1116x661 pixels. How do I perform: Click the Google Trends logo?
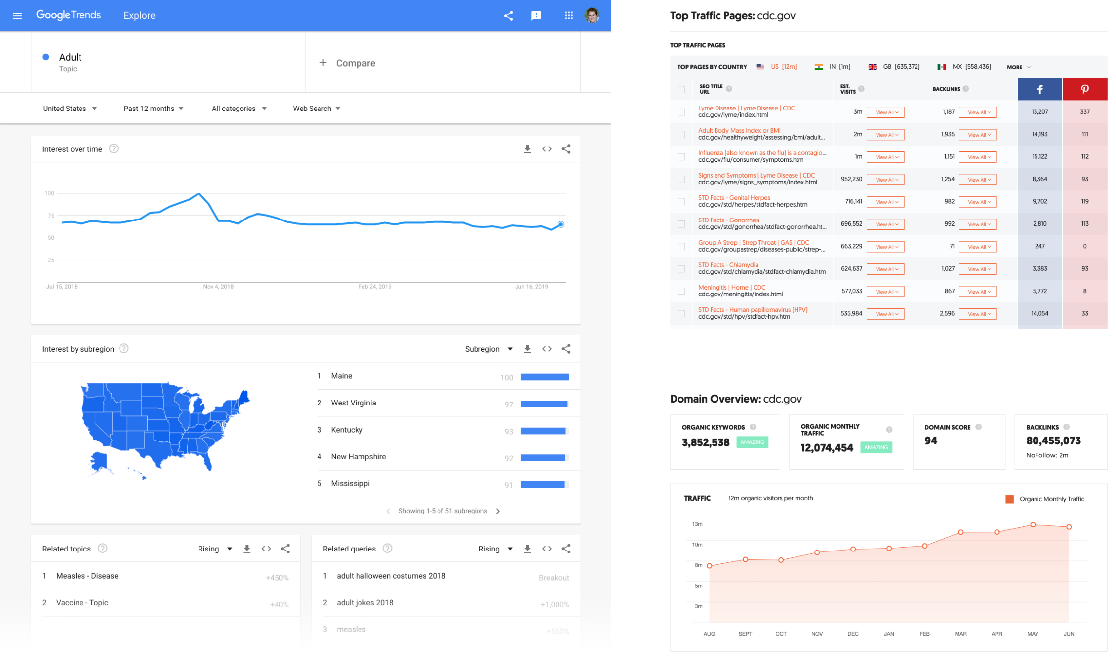pos(68,15)
